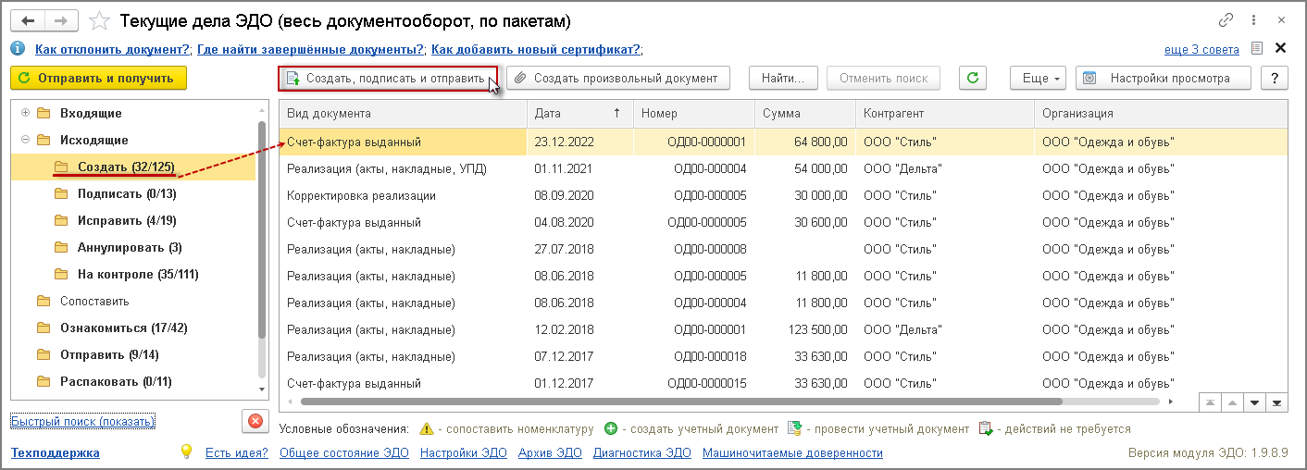1307x470 pixels.
Task: Jump to last row with bottom arrow button
Action: pos(1276,402)
